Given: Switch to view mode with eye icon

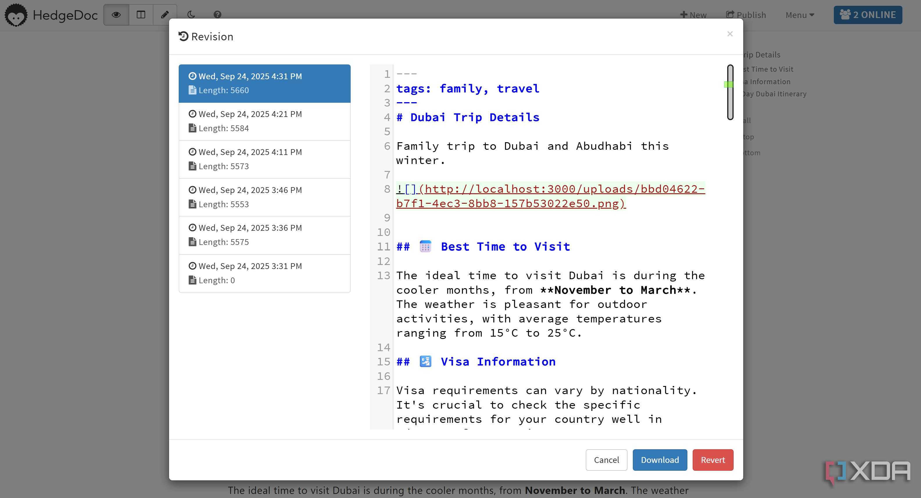Looking at the screenshot, I should [x=116, y=15].
